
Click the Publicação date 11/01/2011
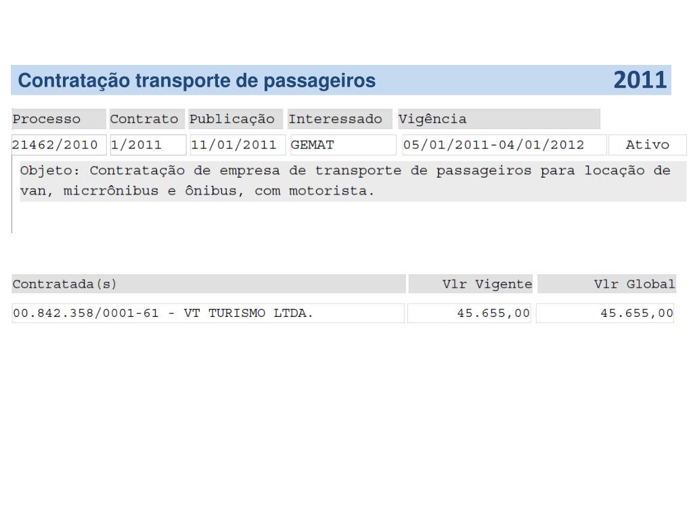238,145
